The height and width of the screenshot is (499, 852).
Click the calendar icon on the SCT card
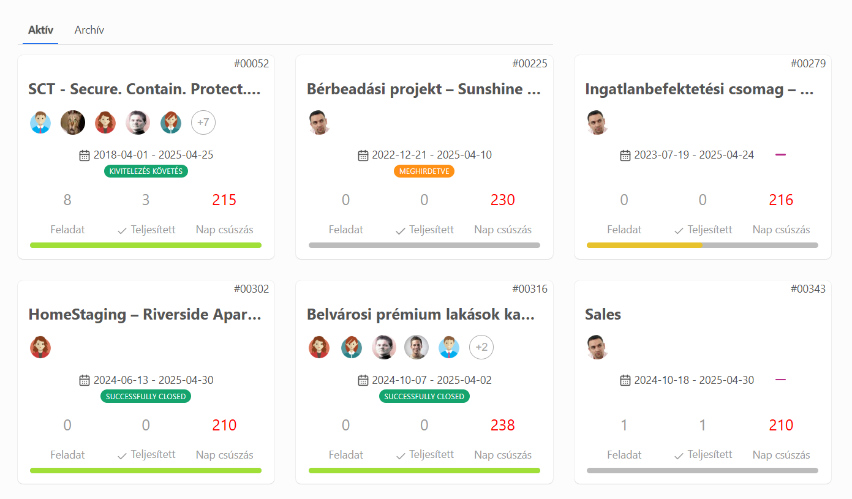pos(85,155)
